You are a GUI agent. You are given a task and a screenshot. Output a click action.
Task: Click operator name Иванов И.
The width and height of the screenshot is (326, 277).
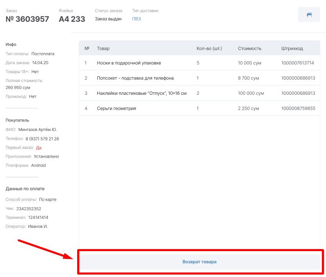pyautogui.click(x=38, y=226)
